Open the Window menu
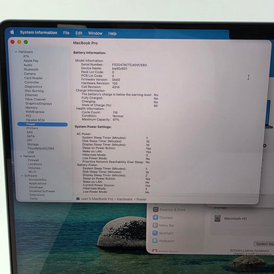This screenshot has width=274, height=274. [96, 34]
